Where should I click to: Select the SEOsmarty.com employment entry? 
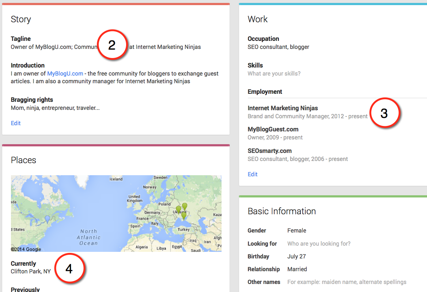(x=269, y=151)
